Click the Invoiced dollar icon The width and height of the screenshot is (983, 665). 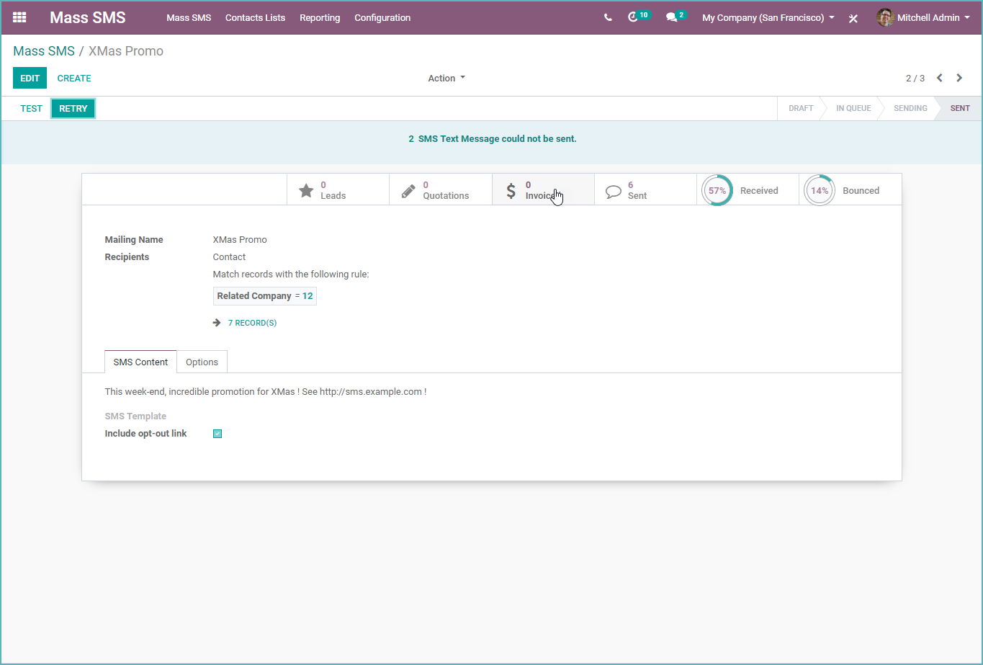511,189
